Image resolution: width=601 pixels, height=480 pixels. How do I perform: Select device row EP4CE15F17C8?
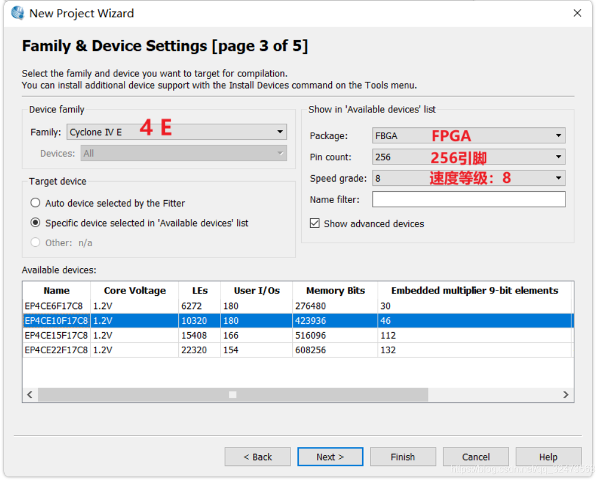[x=297, y=336]
